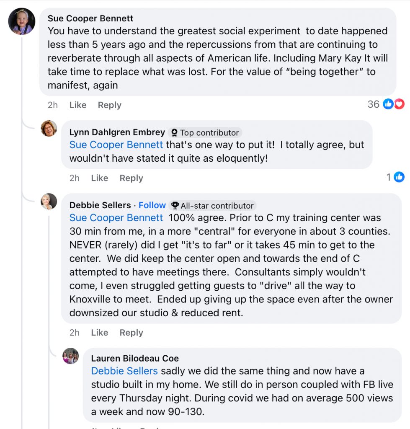Reply to Sue Cooper Bennett's comment
The image size is (410, 429).
[109, 105]
